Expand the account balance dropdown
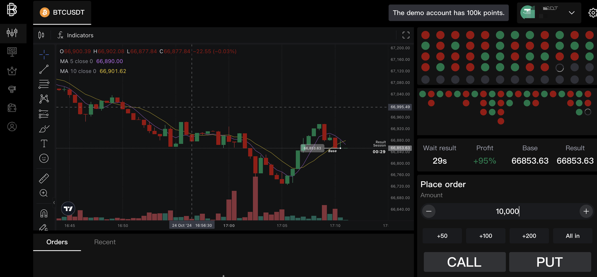The image size is (597, 277). (571, 13)
